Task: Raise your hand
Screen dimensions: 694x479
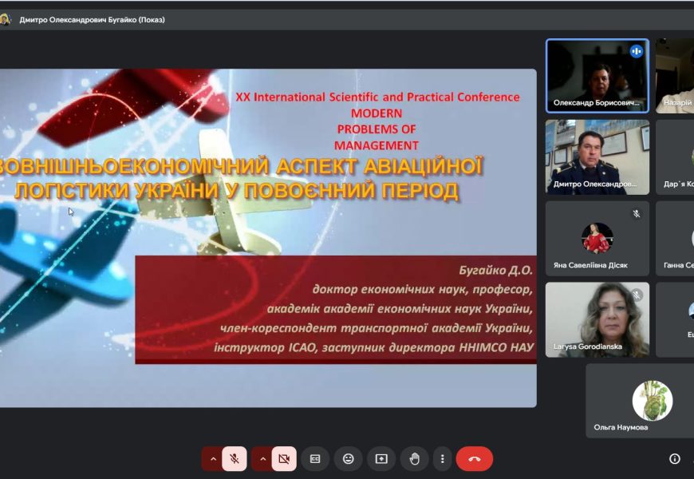Action: (x=414, y=459)
